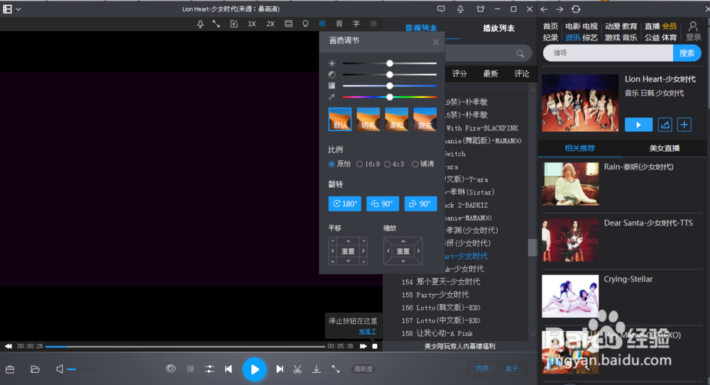The height and width of the screenshot is (385, 710).
Task: Open the layout menu dropdown arrow
Action: coord(18,9)
